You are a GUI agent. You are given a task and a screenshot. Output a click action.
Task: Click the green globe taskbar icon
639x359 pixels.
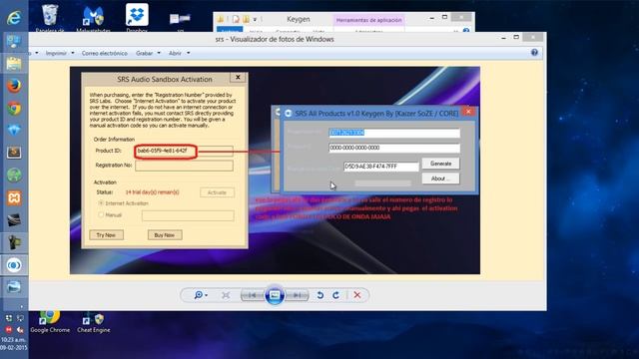(14, 176)
